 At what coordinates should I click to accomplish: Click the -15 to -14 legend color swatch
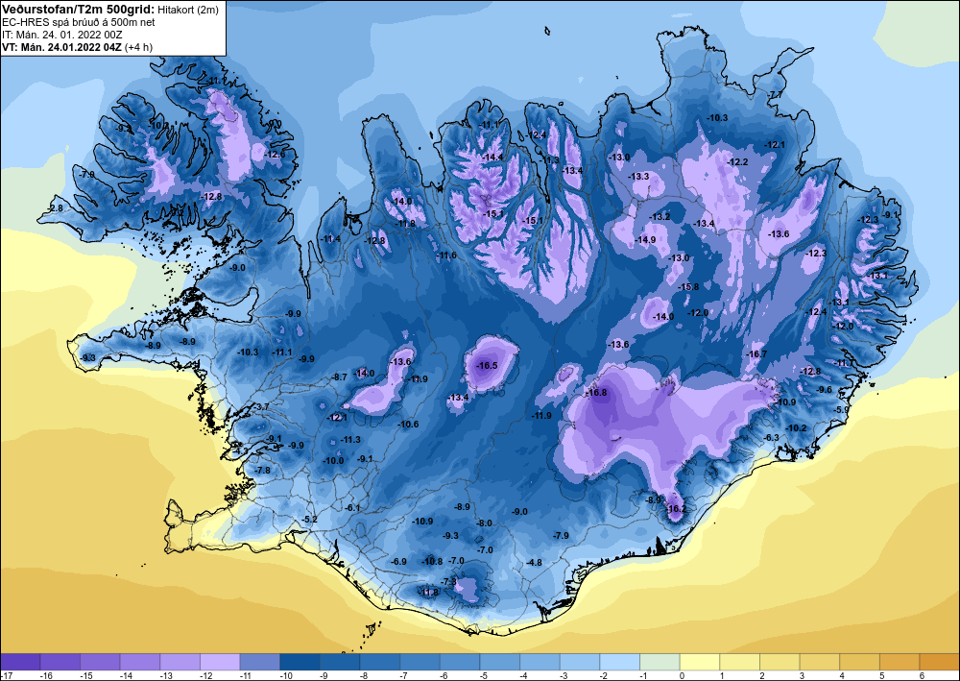pyautogui.click(x=101, y=662)
